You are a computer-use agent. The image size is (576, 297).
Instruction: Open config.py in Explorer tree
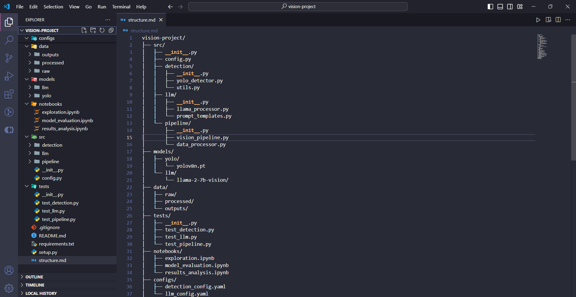(67, 178)
